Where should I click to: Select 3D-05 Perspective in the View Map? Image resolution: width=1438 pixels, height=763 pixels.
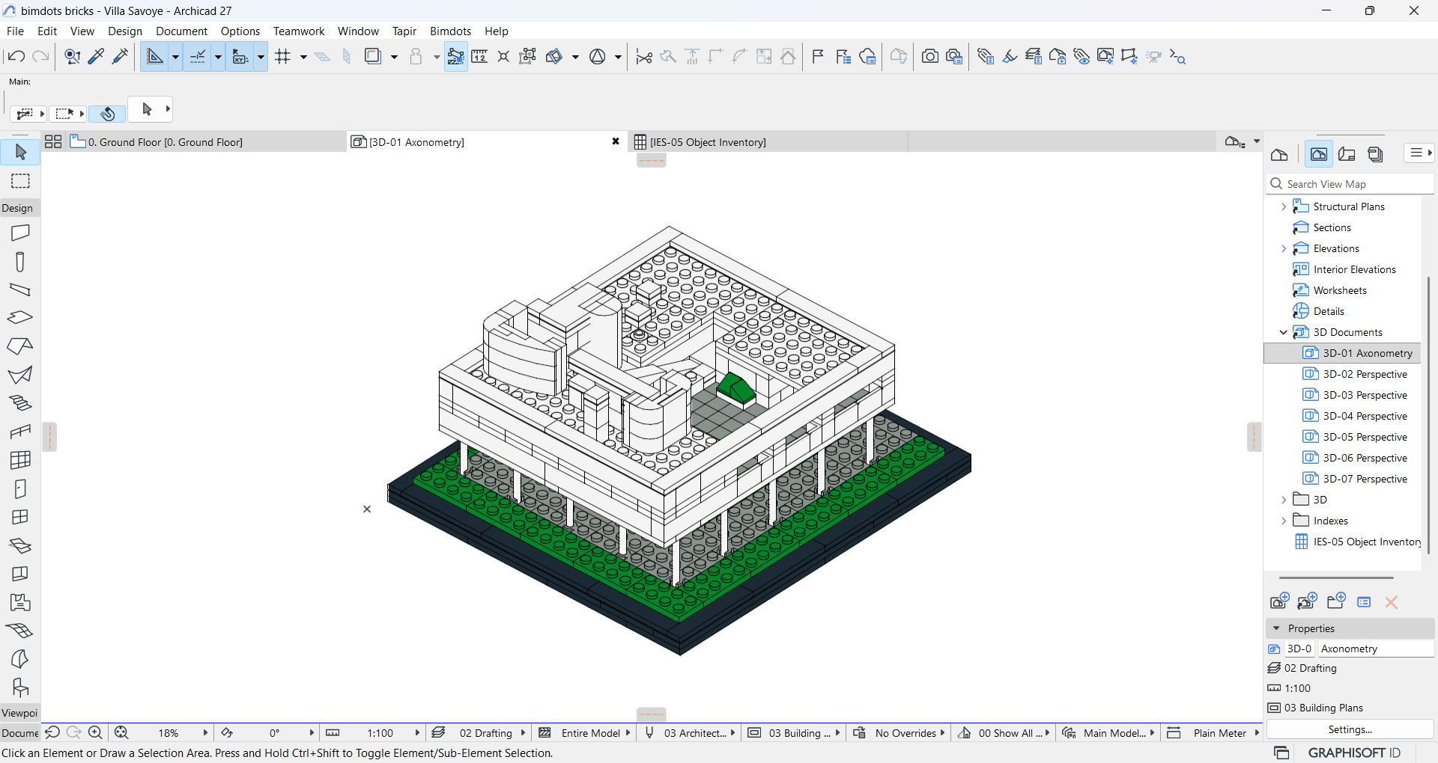[1363, 437]
